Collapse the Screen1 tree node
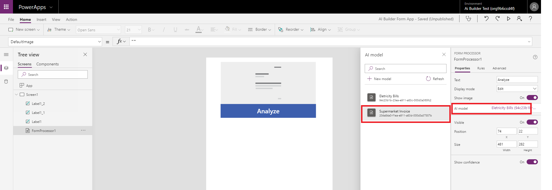The height and width of the screenshot is (190, 552). click(x=16, y=95)
